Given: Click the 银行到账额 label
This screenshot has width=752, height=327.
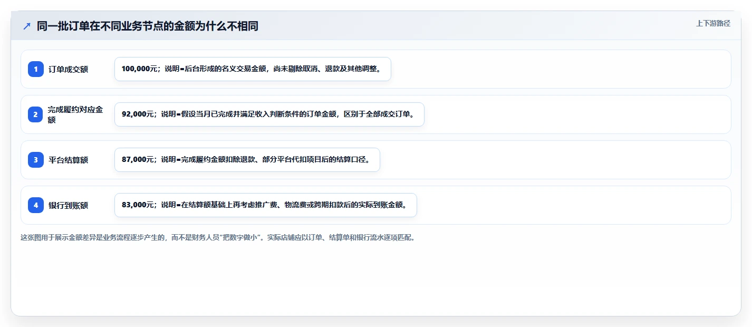Looking at the screenshot, I should coord(68,205).
